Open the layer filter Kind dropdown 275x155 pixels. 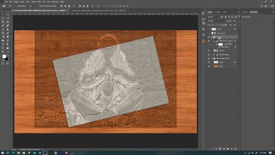[214, 17]
